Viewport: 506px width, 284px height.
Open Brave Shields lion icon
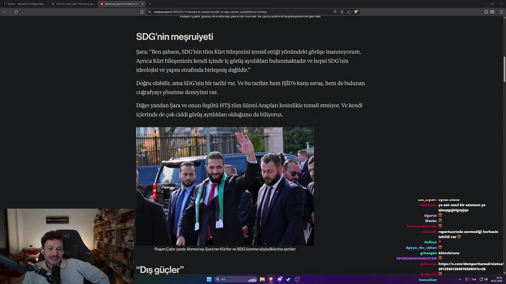pos(356,12)
